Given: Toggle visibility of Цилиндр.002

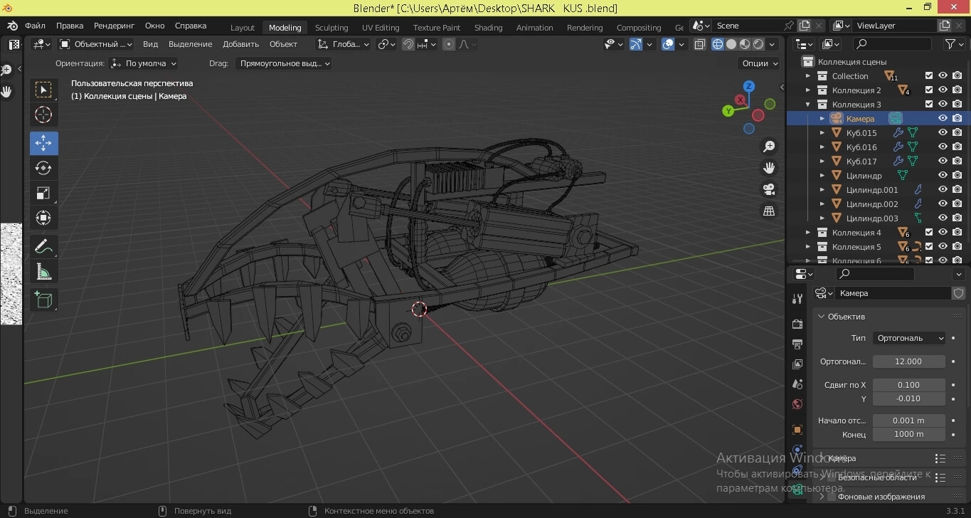Looking at the screenshot, I should (x=943, y=203).
